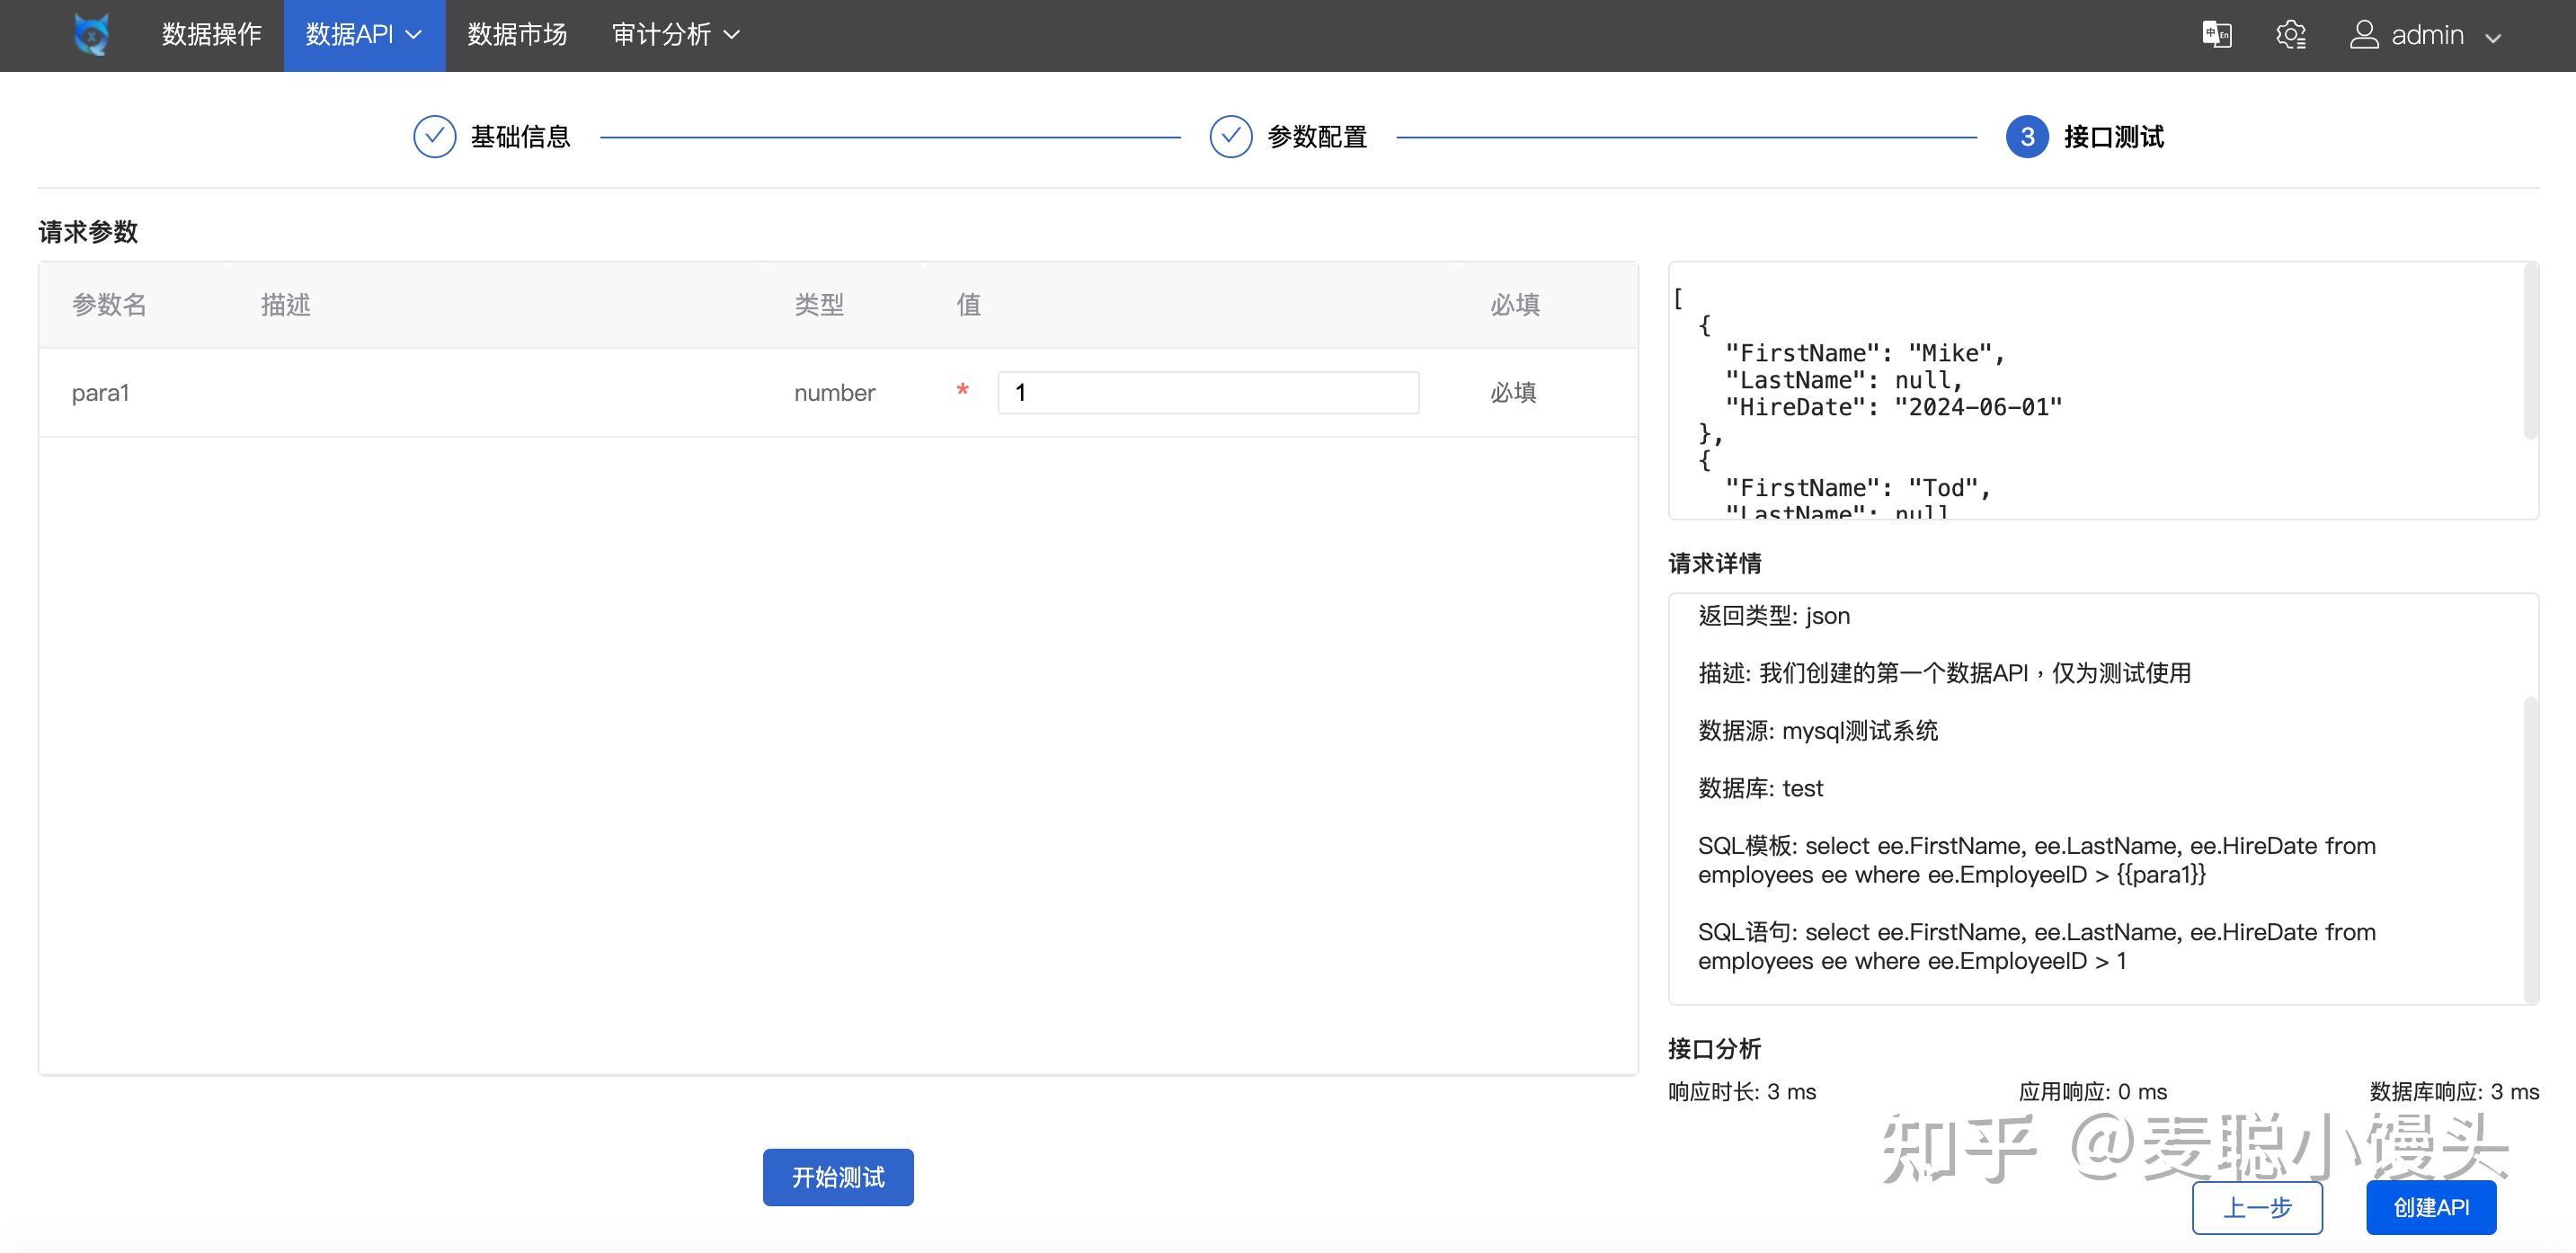Select the para1 parameter row
The height and width of the screenshot is (1253, 2576).
point(400,391)
